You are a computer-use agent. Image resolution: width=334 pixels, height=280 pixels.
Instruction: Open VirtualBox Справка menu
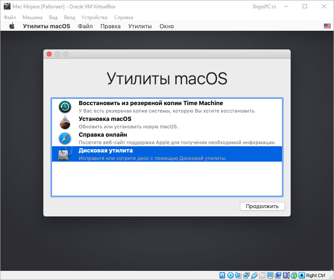point(124,17)
